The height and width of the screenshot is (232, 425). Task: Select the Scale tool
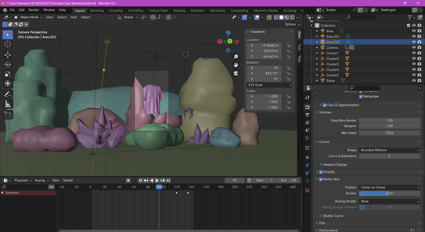point(8,74)
